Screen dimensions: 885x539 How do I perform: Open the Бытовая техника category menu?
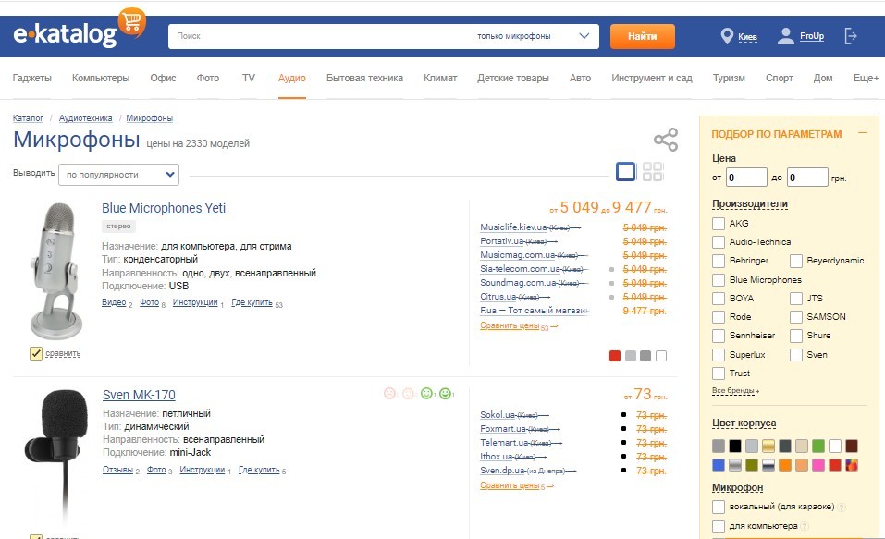[x=364, y=78]
